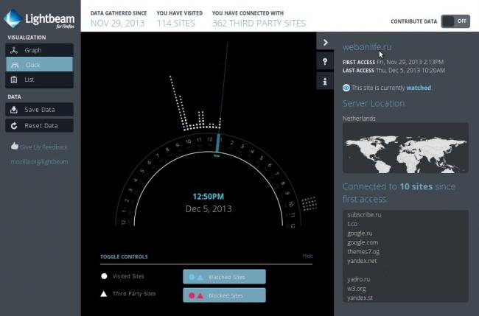The height and width of the screenshot is (316, 479).
Task: Click the dot grid beside clock
Action: pos(309,203)
